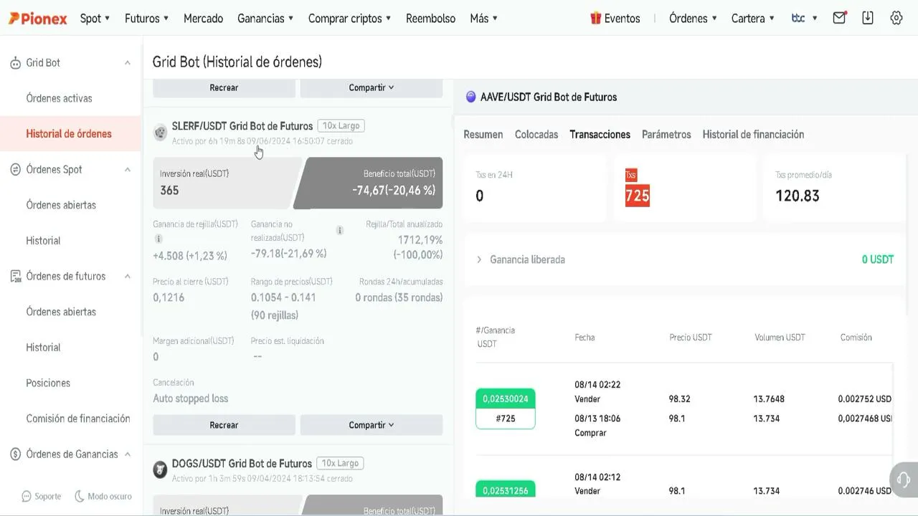Click the SLERF coin icon
The width and height of the screenshot is (918, 516).
pyautogui.click(x=160, y=132)
